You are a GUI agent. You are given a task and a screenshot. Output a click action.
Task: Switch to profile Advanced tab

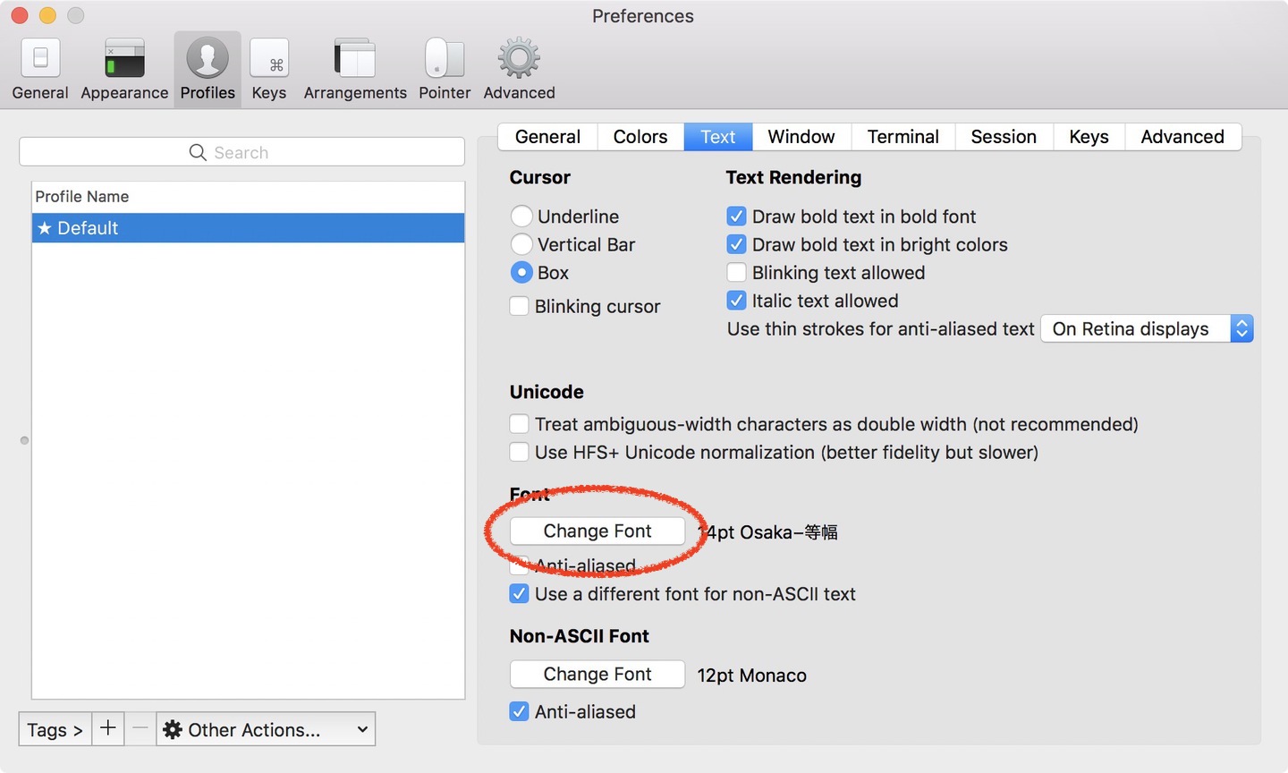pyautogui.click(x=1182, y=136)
